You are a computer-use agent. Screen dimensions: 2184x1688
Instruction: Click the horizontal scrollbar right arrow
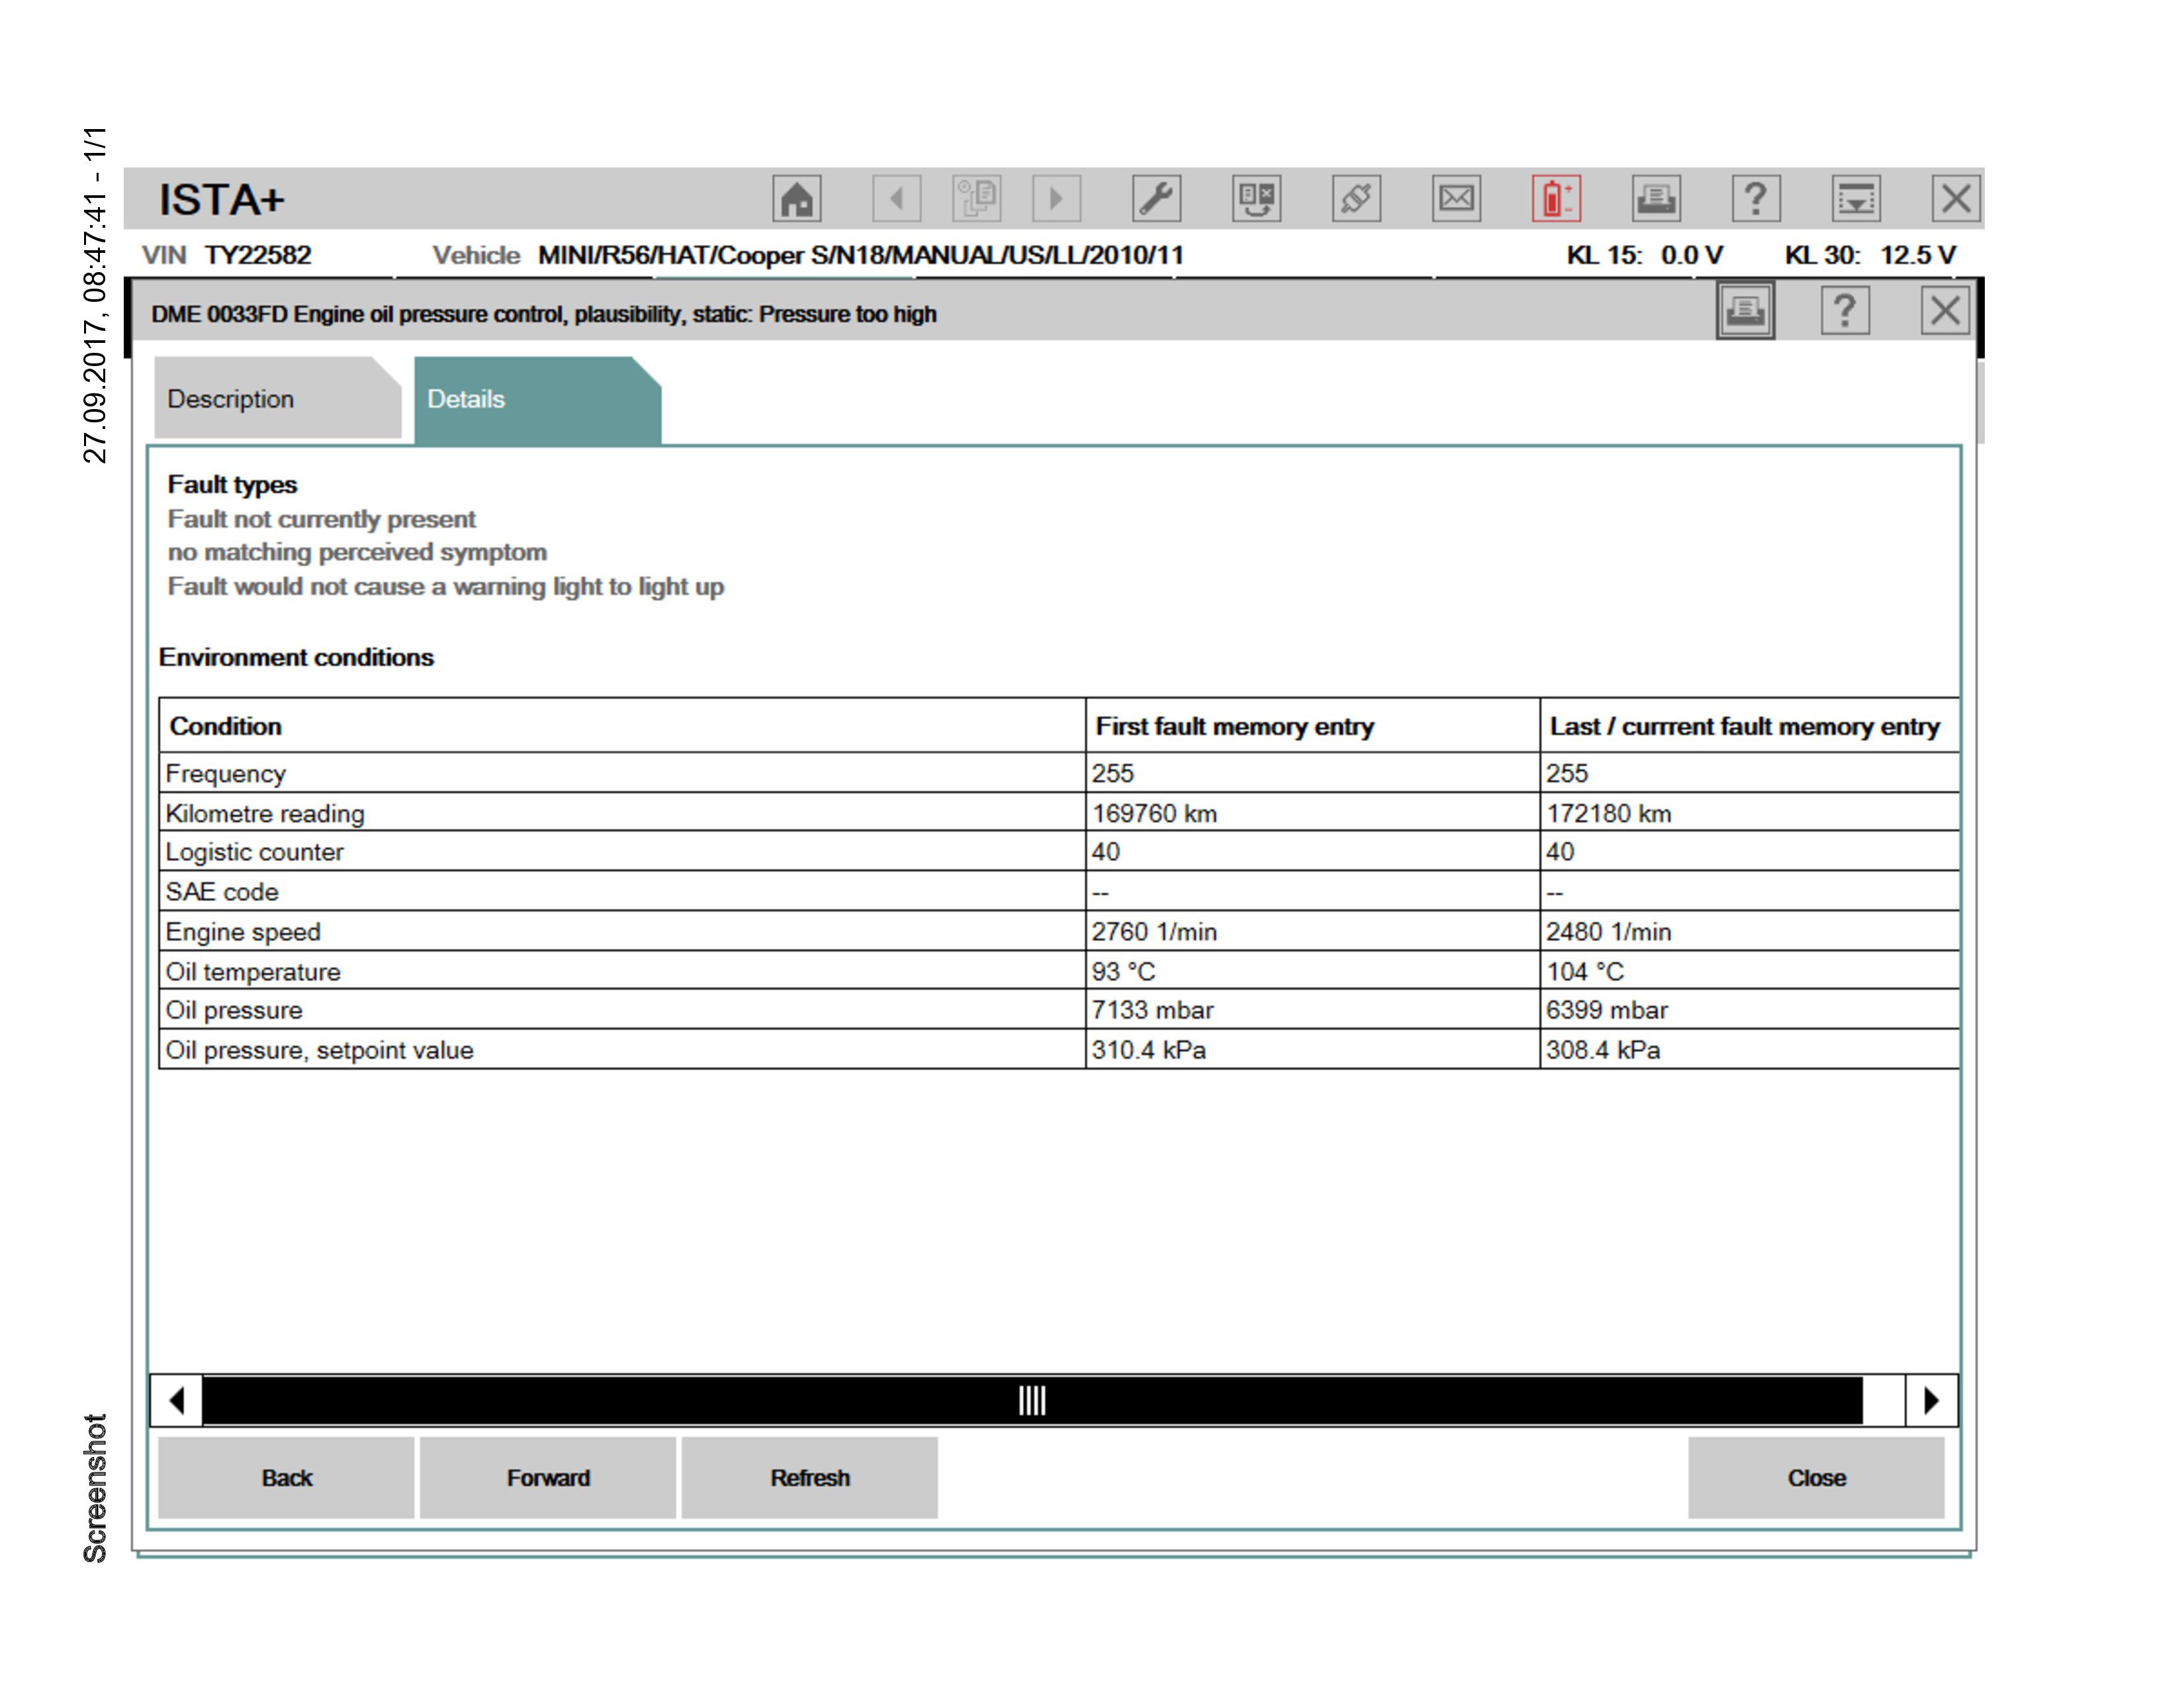(x=1931, y=1400)
